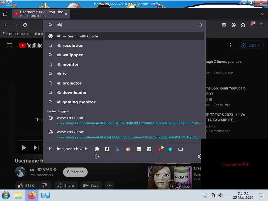Open the YouTube guide hamburger menu
Image resolution: width=268 pixels, height=201 pixels.
(x=9, y=45)
